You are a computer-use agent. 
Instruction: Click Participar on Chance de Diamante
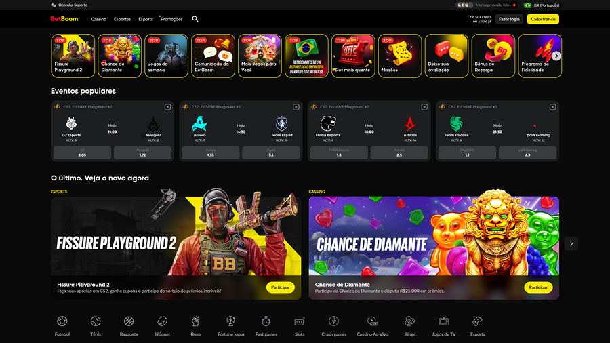point(538,287)
